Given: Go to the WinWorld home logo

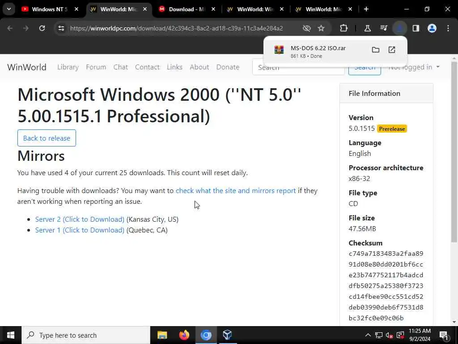Looking at the screenshot, I should 26,67.
